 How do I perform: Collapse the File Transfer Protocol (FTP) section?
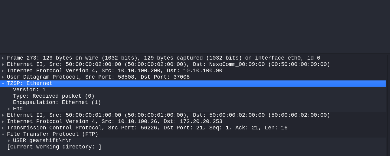(x=3, y=134)
